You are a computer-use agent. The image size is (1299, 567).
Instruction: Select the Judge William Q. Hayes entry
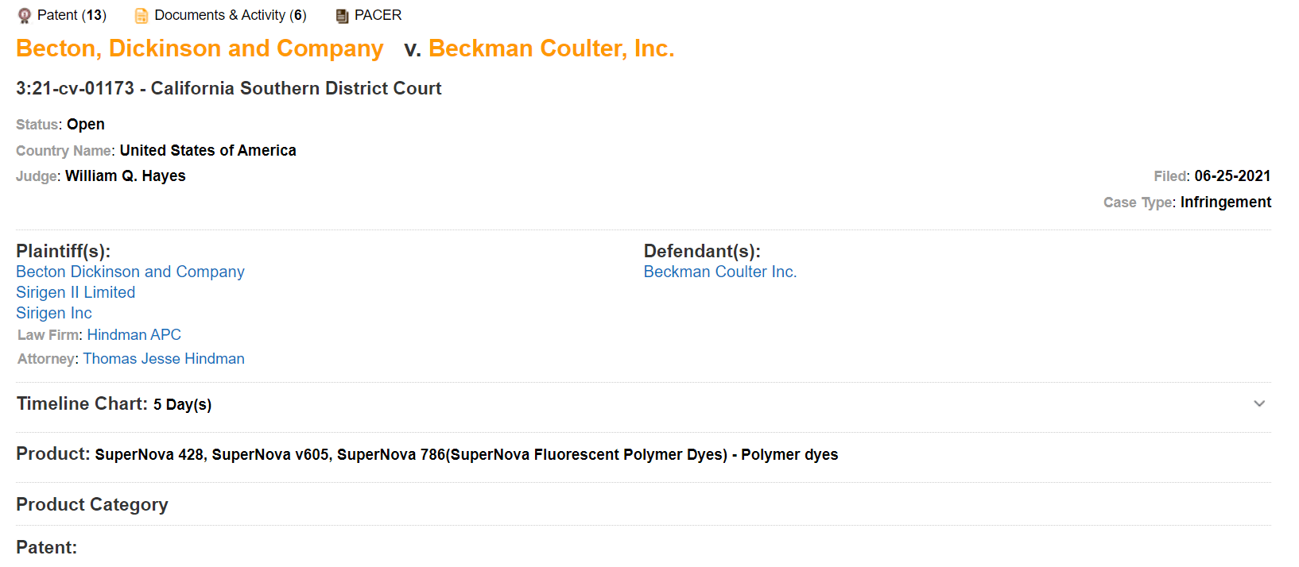point(125,175)
